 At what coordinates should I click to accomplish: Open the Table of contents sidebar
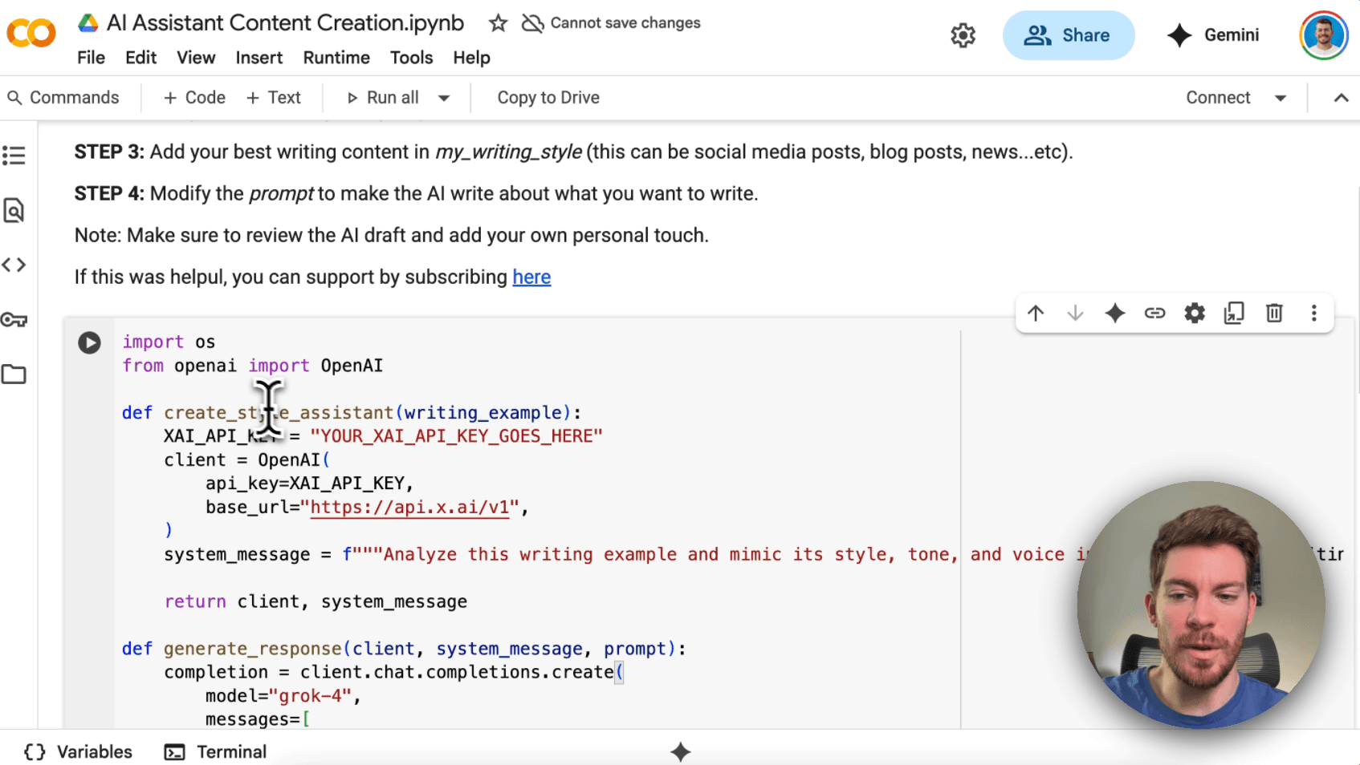pyautogui.click(x=14, y=156)
